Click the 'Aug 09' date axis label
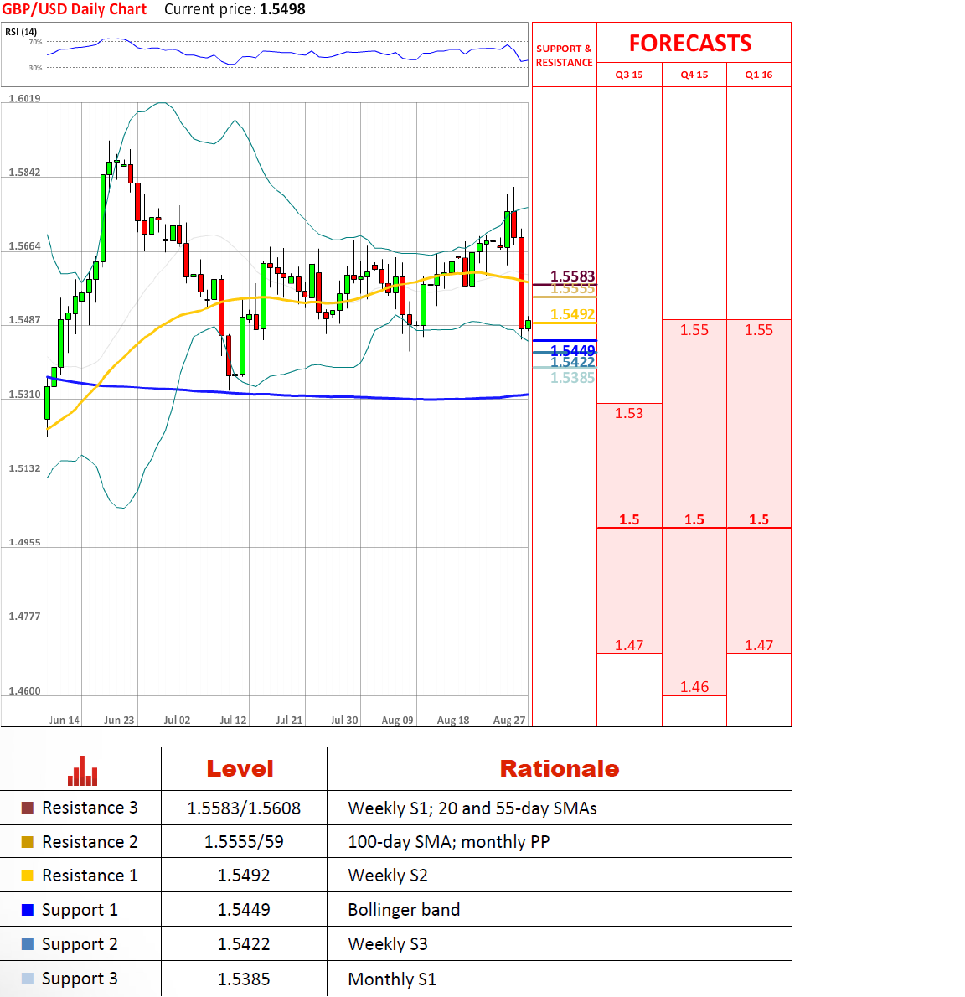 click(397, 720)
